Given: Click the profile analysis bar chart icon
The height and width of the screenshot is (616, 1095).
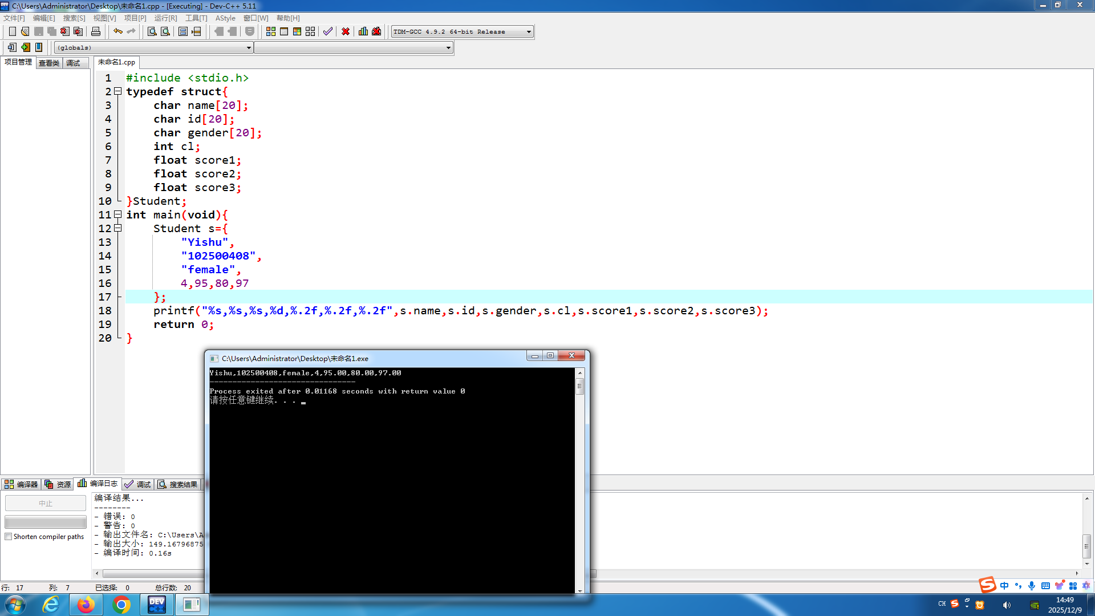Looking at the screenshot, I should pyautogui.click(x=363, y=31).
